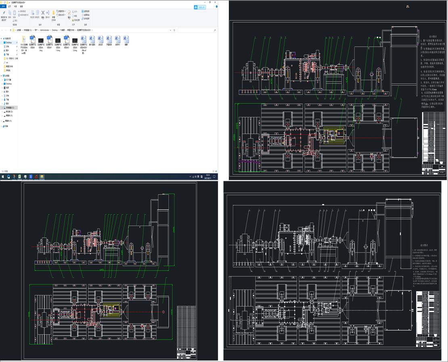Click the Rename icon in ribbon

coord(48,13)
